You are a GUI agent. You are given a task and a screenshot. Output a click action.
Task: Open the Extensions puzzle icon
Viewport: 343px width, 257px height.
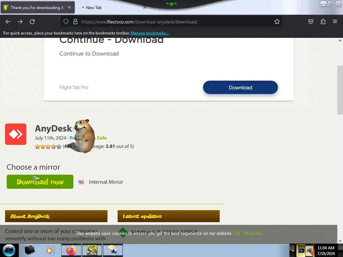[x=323, y=21]
